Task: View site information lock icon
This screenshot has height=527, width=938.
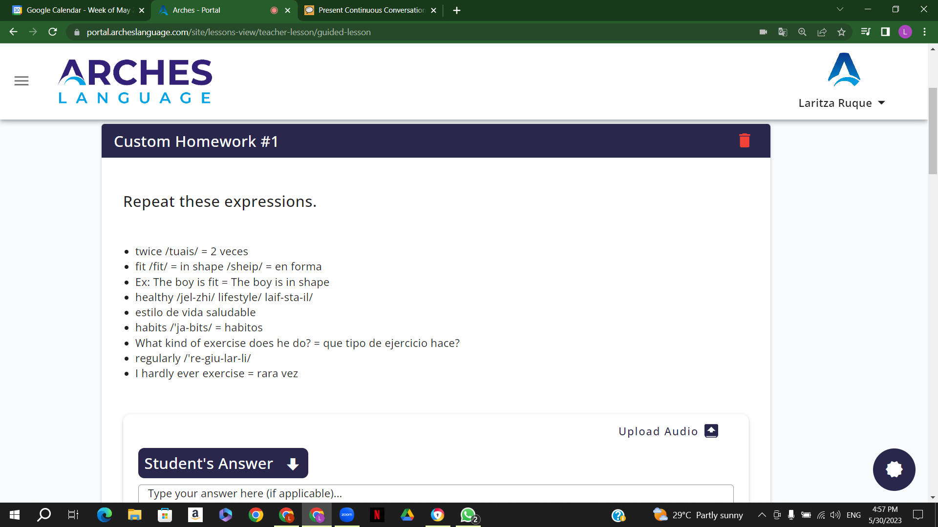Action: pos(77,32)
